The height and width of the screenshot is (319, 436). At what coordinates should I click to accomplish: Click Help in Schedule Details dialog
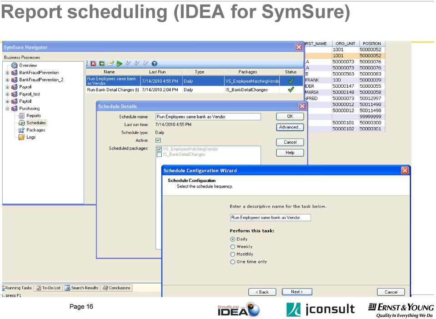click(290, 153)
